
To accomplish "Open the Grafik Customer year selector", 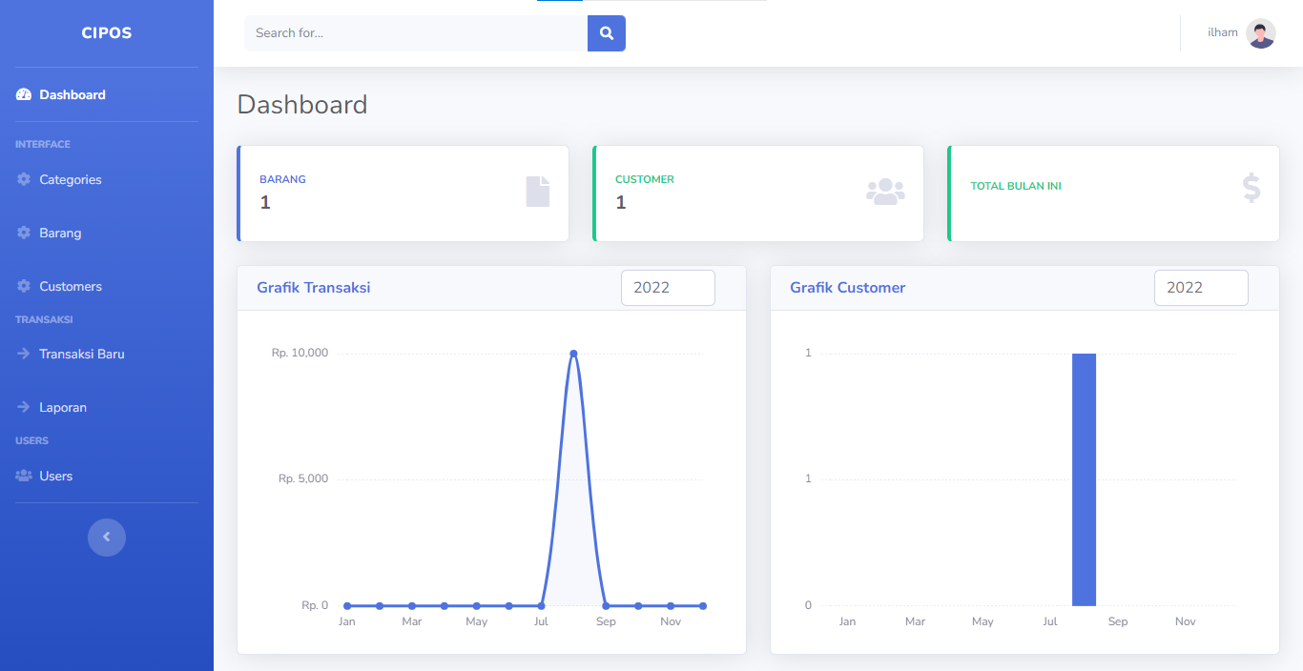I will coord(1201,288).
